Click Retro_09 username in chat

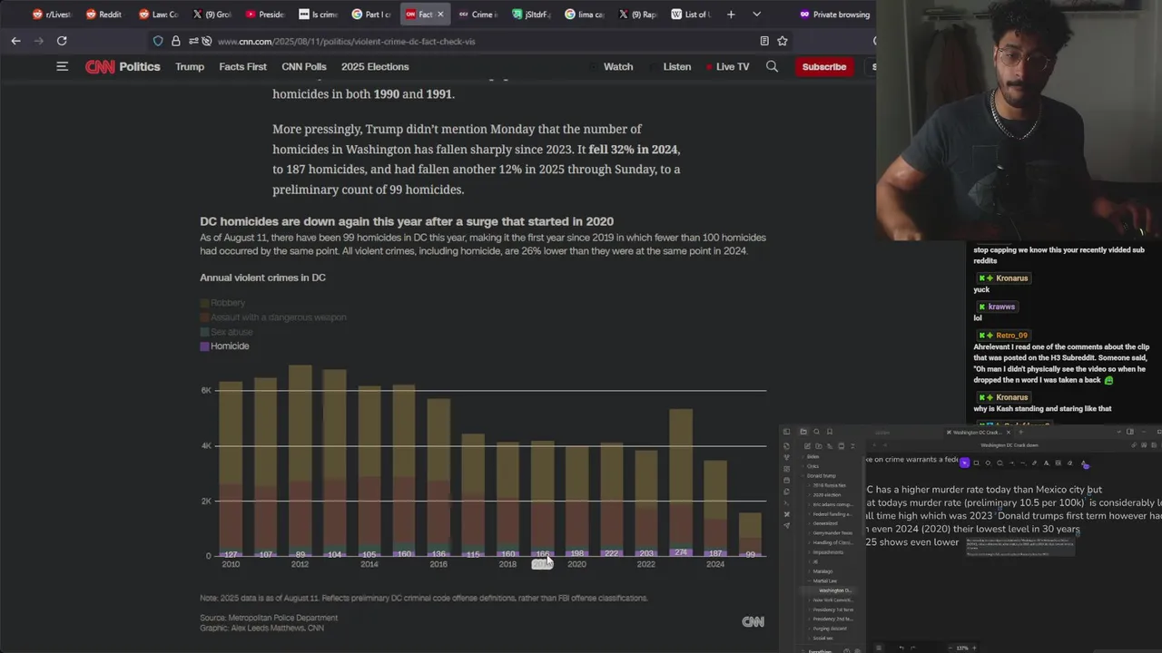tap(1011, 336)
